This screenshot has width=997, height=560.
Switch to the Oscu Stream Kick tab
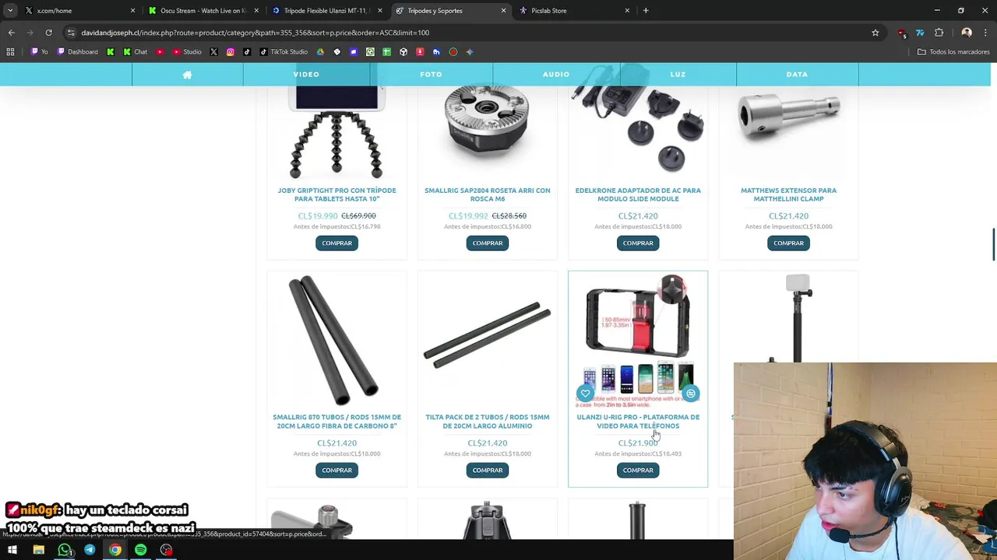point(203,11)
